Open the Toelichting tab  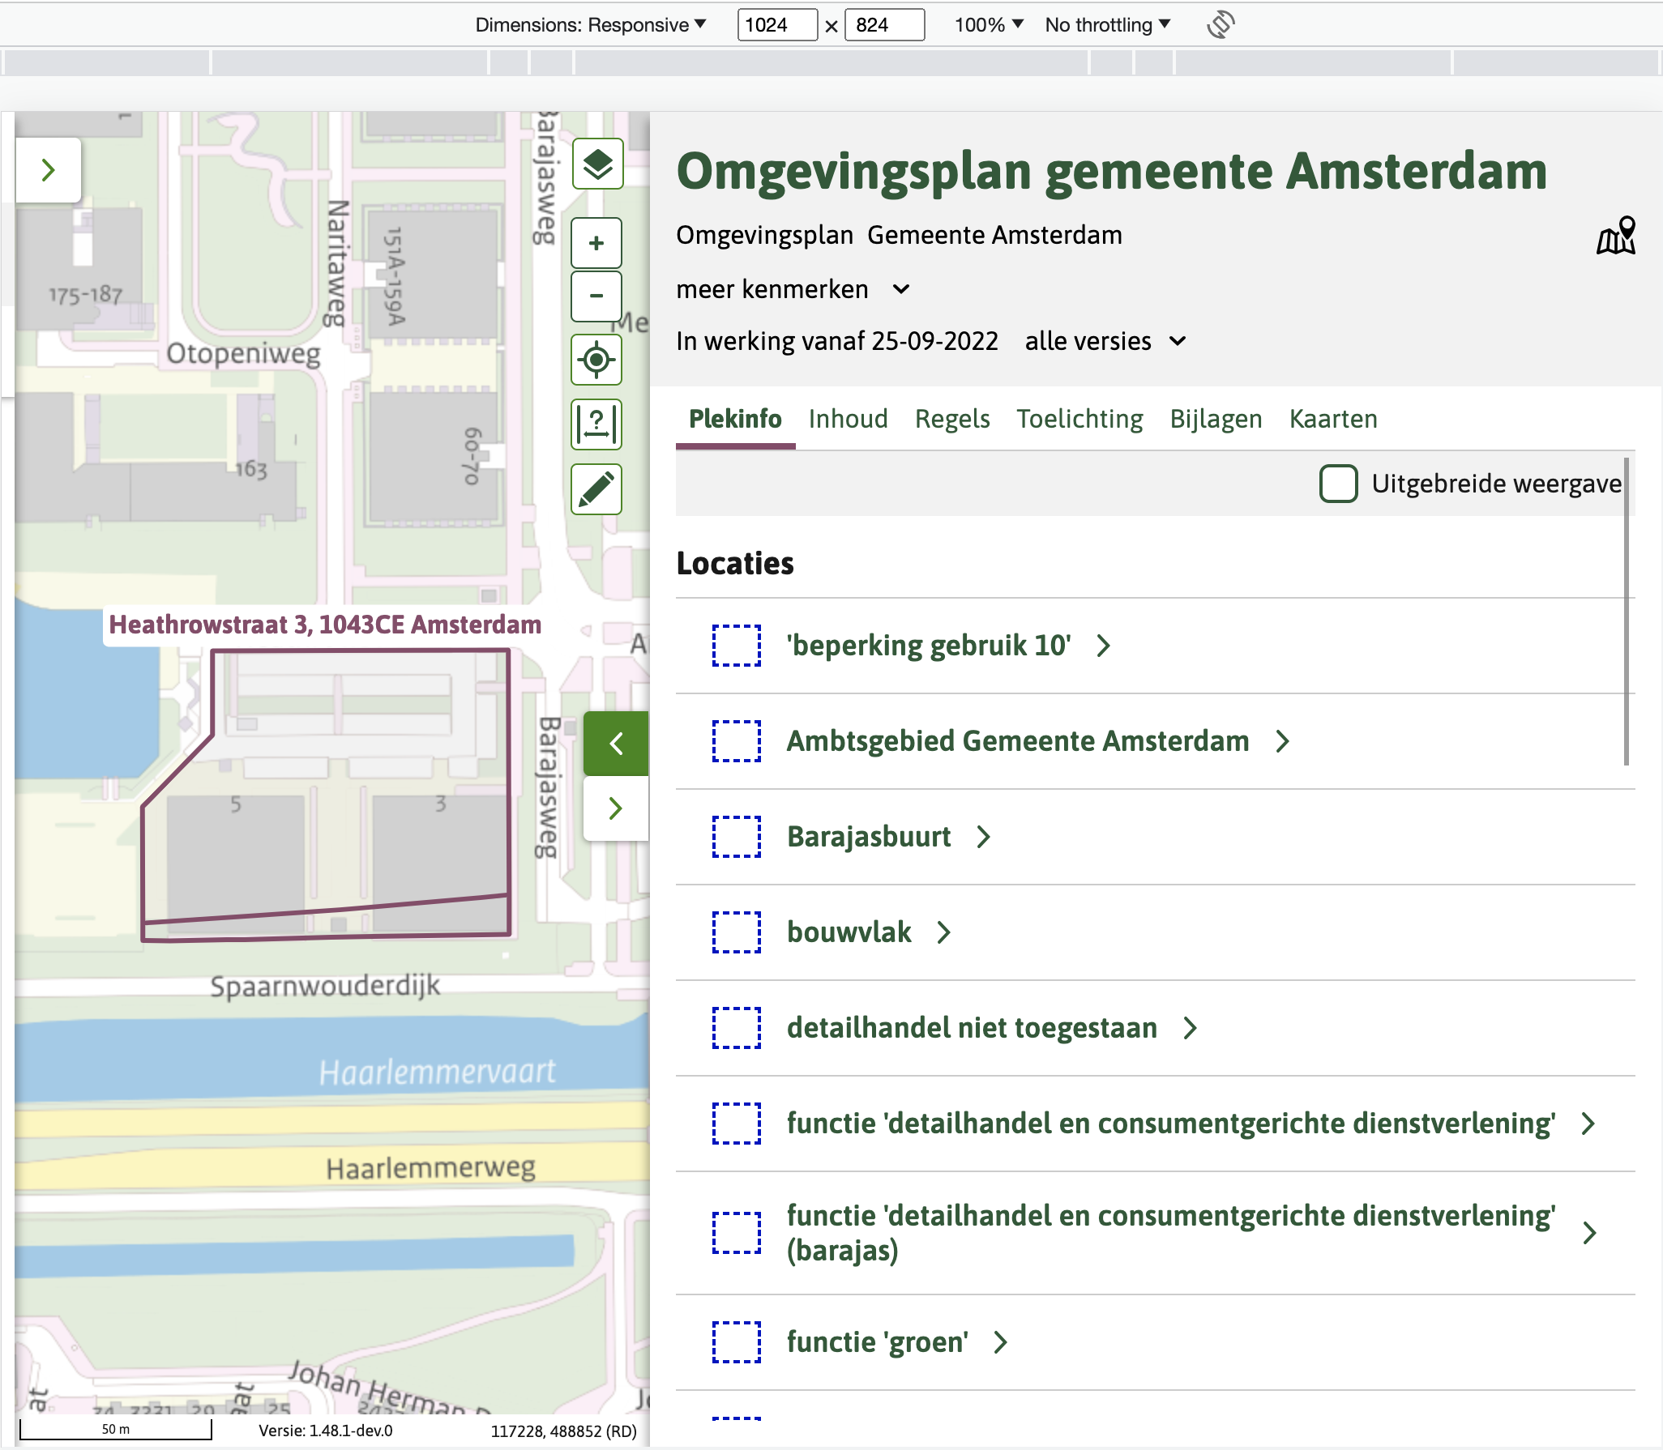pyautogui.click(x=1079, y=419)
